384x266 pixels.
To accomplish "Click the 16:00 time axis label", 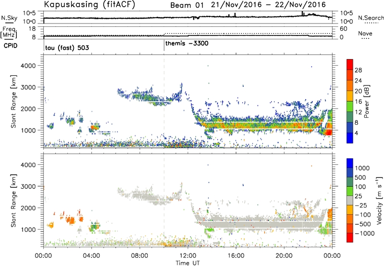I will click(x=236, y=256).
